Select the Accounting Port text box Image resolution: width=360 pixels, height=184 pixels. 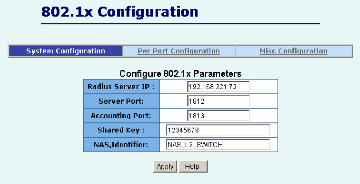click(x=218, y=116)
